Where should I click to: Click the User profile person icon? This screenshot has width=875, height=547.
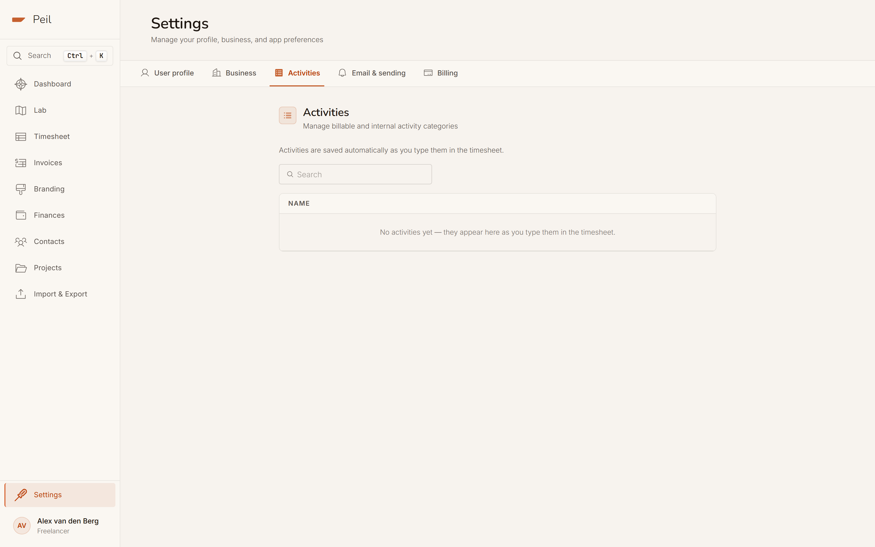(145, 73)
